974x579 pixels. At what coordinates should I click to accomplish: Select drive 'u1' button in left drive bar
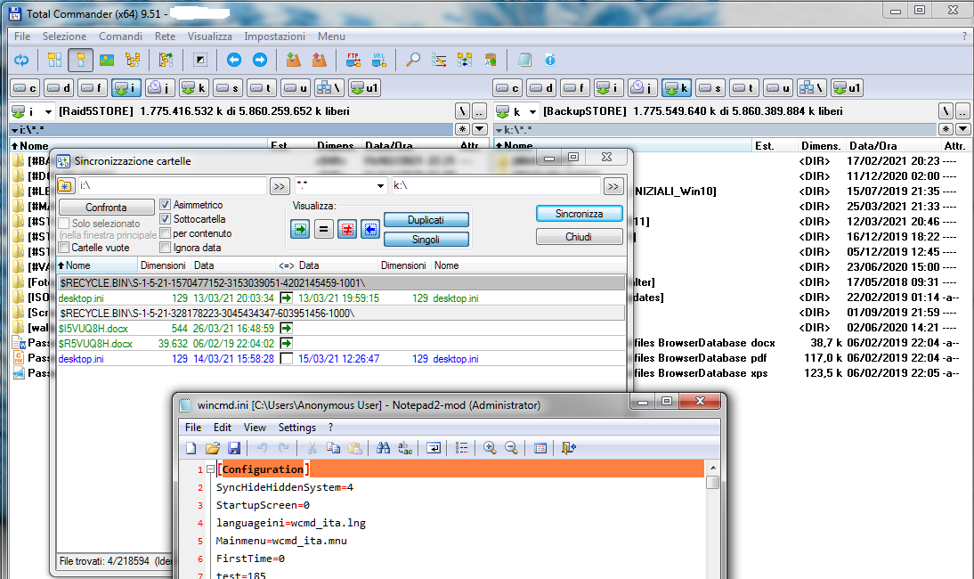[x=365, y=87]
